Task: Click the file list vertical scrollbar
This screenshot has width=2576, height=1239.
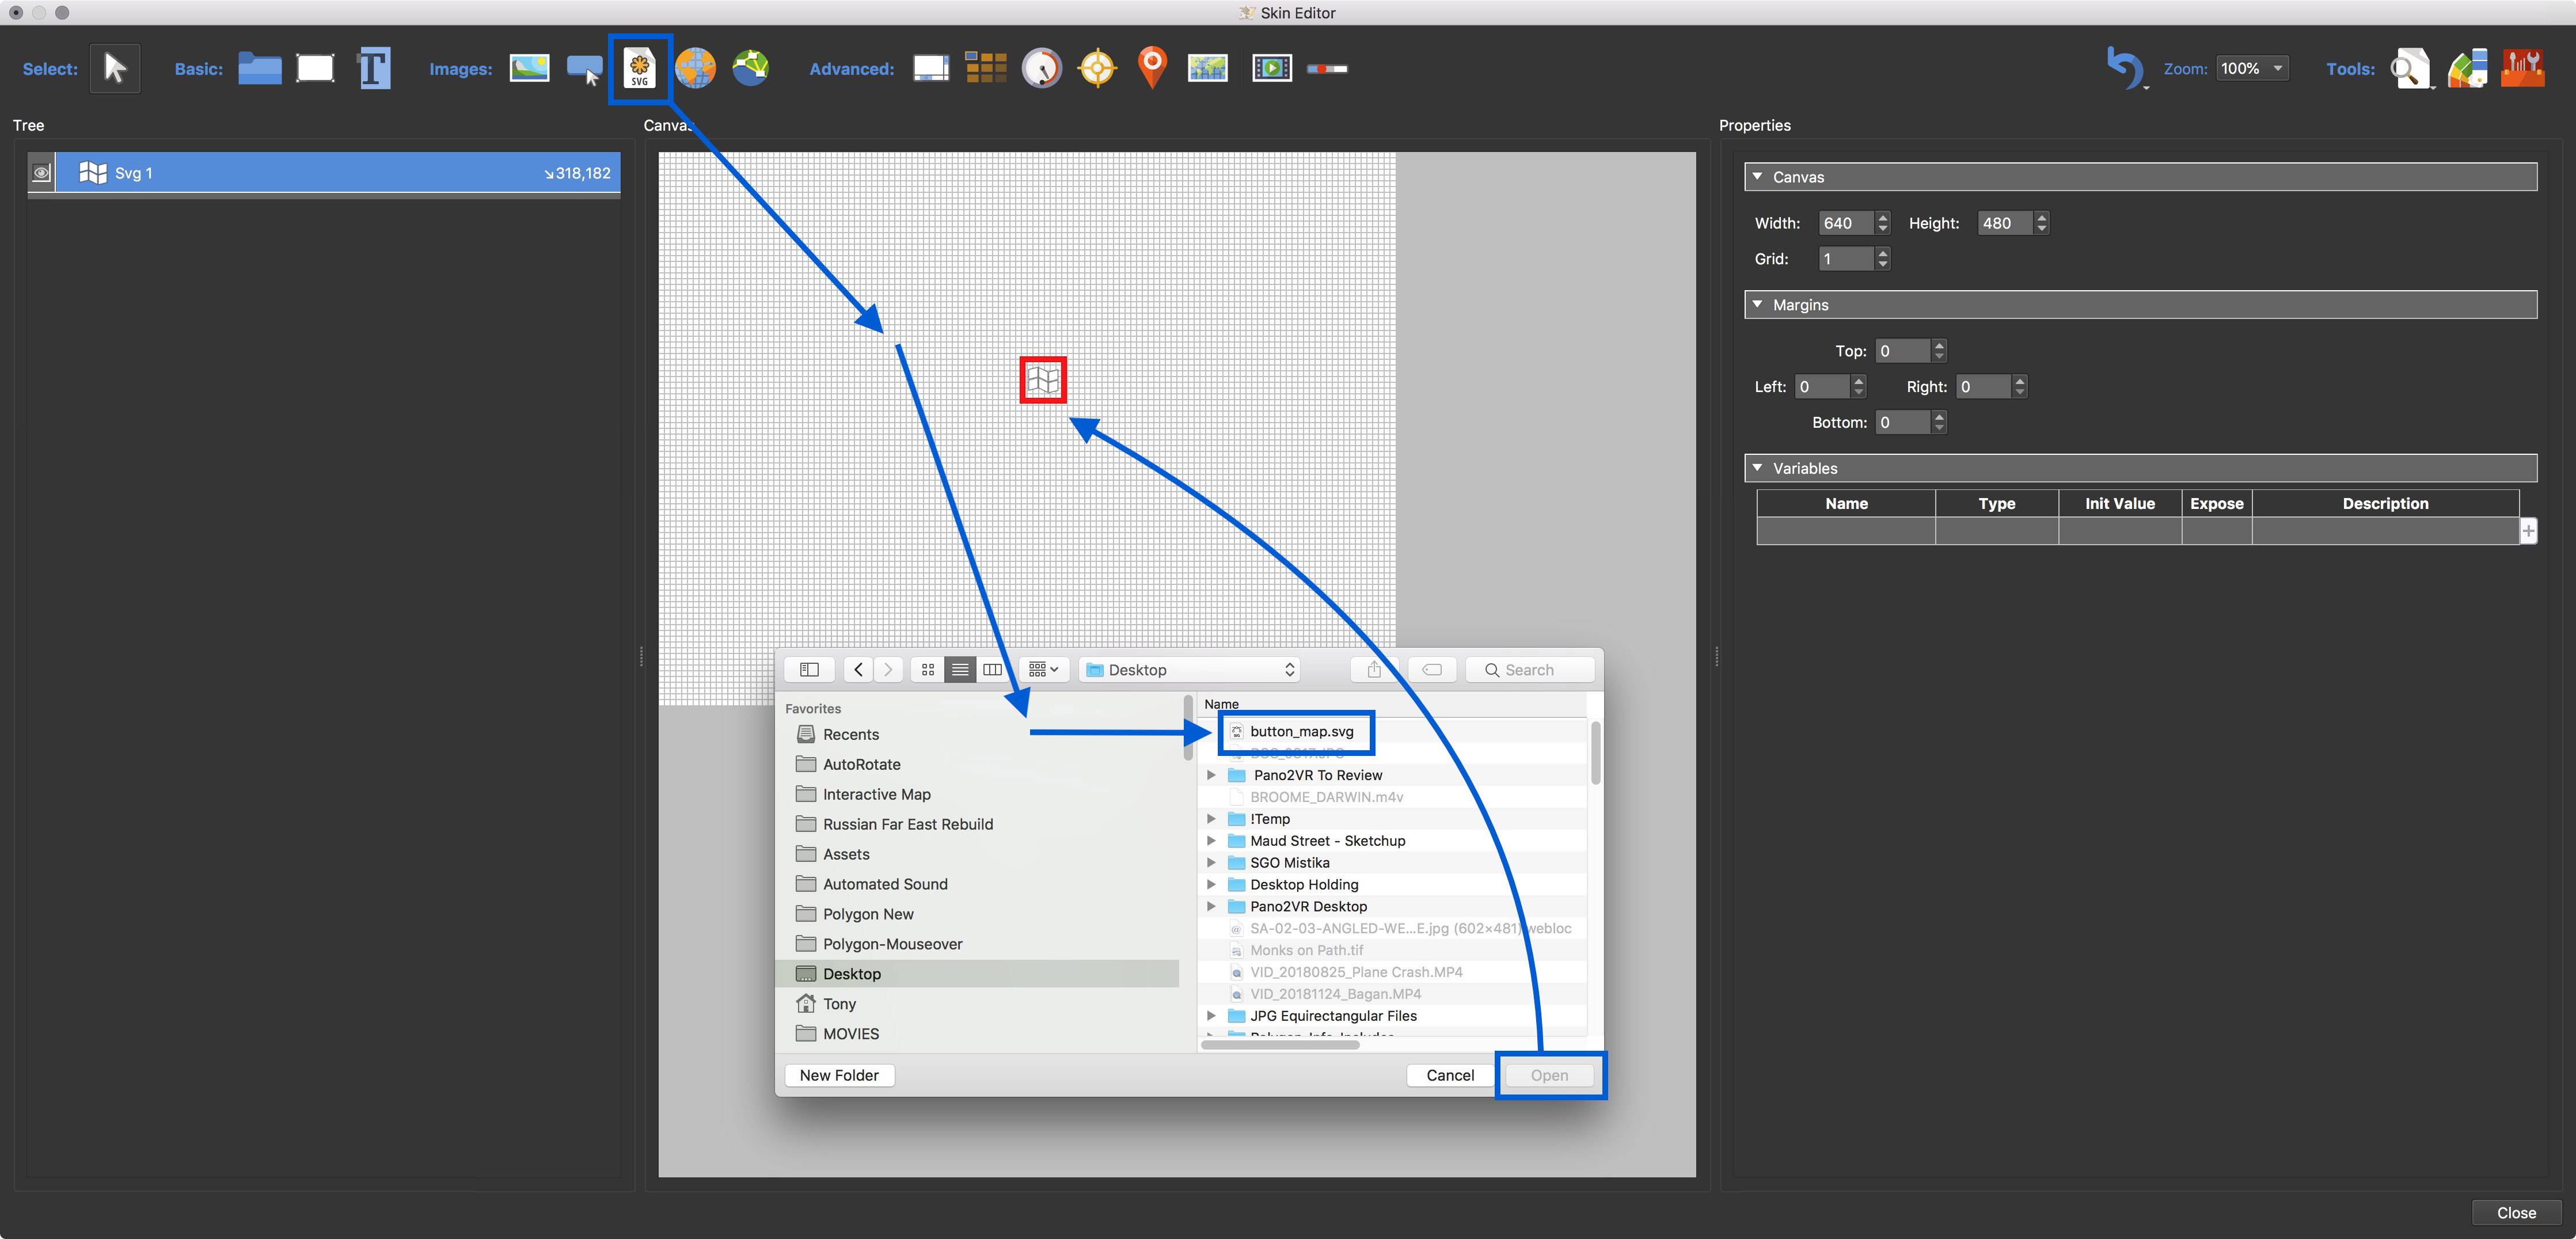Action: point(1595,753)
